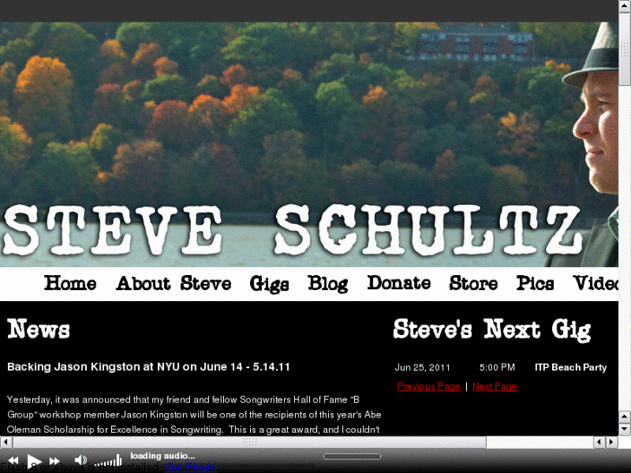Play the audio track

coord(34,461)
